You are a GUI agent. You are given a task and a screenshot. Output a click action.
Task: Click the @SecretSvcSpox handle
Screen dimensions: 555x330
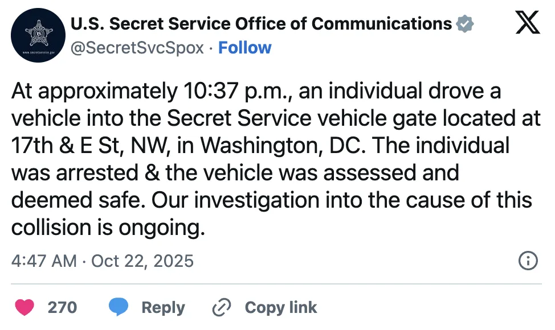point(137,48)
